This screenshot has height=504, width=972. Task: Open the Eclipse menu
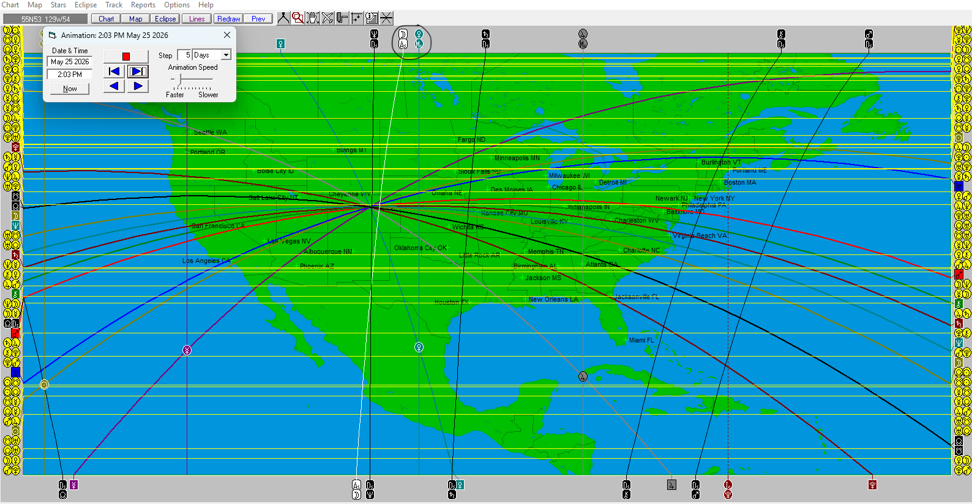pyautogui.click(x=86, y=5)
